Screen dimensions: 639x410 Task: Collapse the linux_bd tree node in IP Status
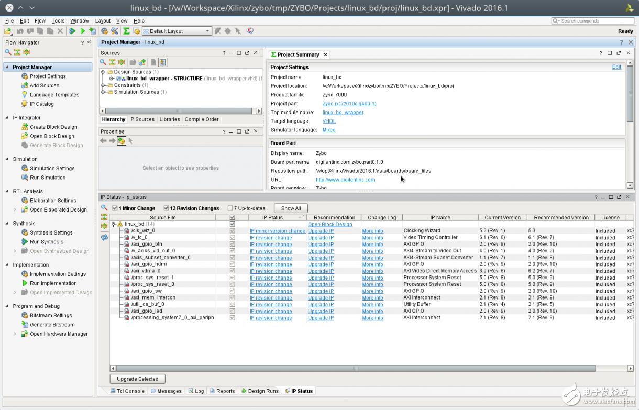113,224
